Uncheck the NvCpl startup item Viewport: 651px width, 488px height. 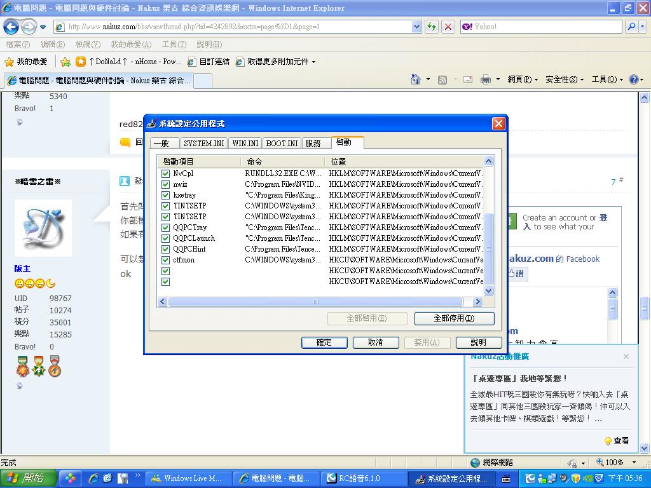pyautogui.click(x=166, y=173)
